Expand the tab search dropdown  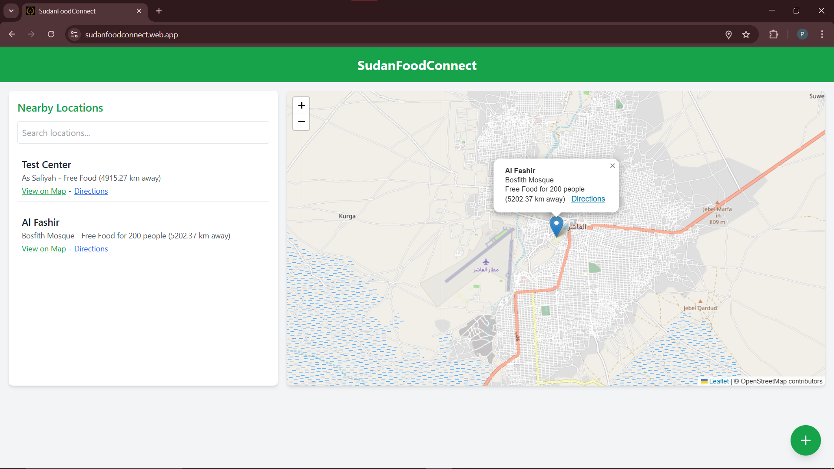click(11, 11)
